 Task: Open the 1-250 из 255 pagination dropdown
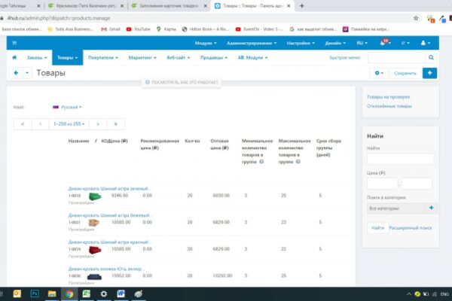[69, 124]
